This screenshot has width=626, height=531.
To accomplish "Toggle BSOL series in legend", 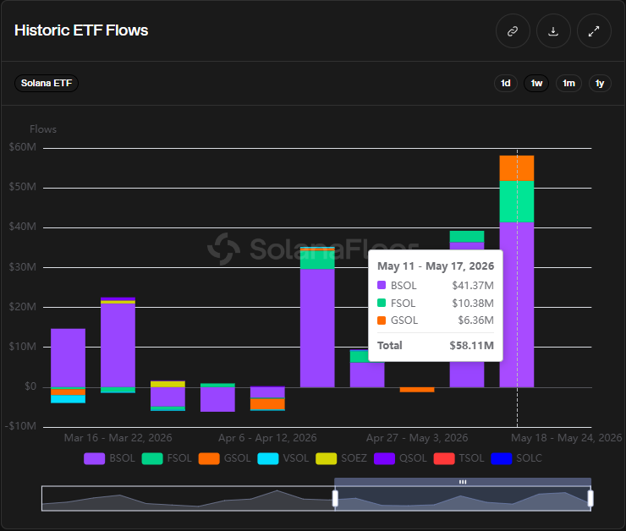I will point(109,458).
